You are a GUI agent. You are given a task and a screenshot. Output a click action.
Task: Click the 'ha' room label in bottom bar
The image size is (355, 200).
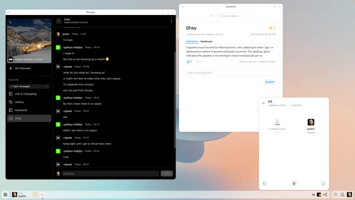click(x=313, y=194)
